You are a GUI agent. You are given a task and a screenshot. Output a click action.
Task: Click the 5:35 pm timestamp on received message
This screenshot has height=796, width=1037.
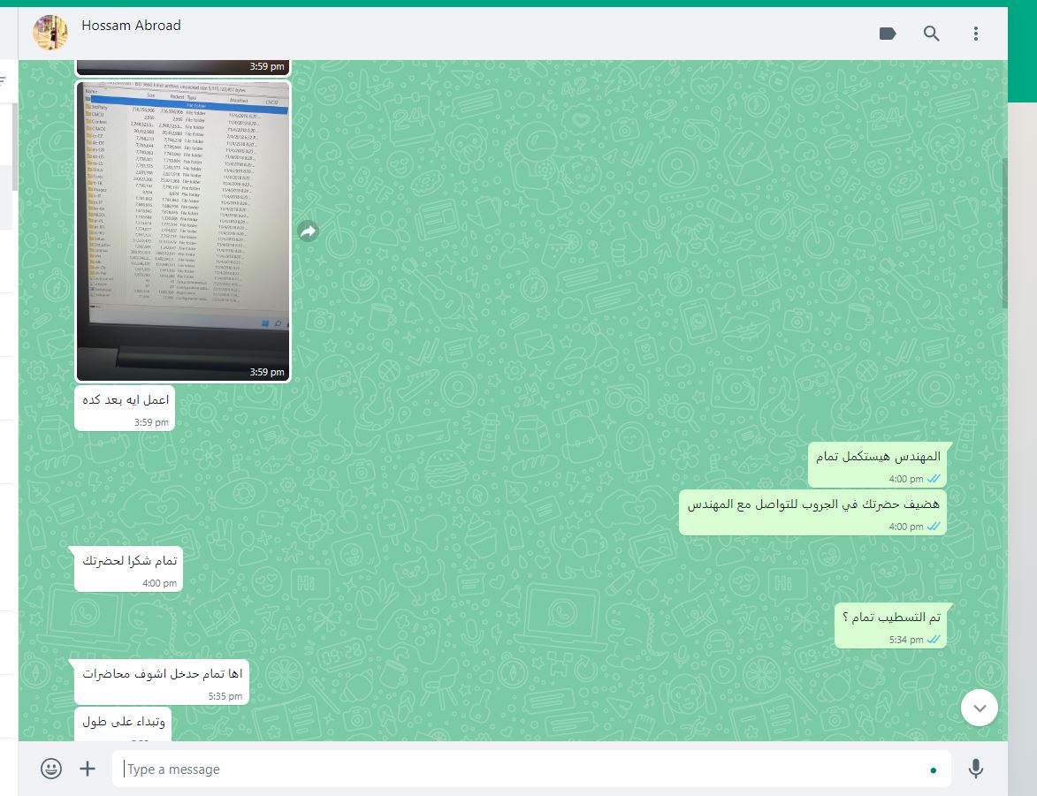pos(225,696)
